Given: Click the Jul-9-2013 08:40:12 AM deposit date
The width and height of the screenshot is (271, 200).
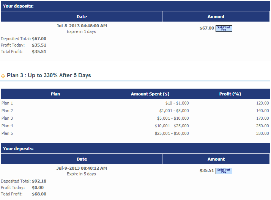Looking at the screenshot, I should 82,168.
